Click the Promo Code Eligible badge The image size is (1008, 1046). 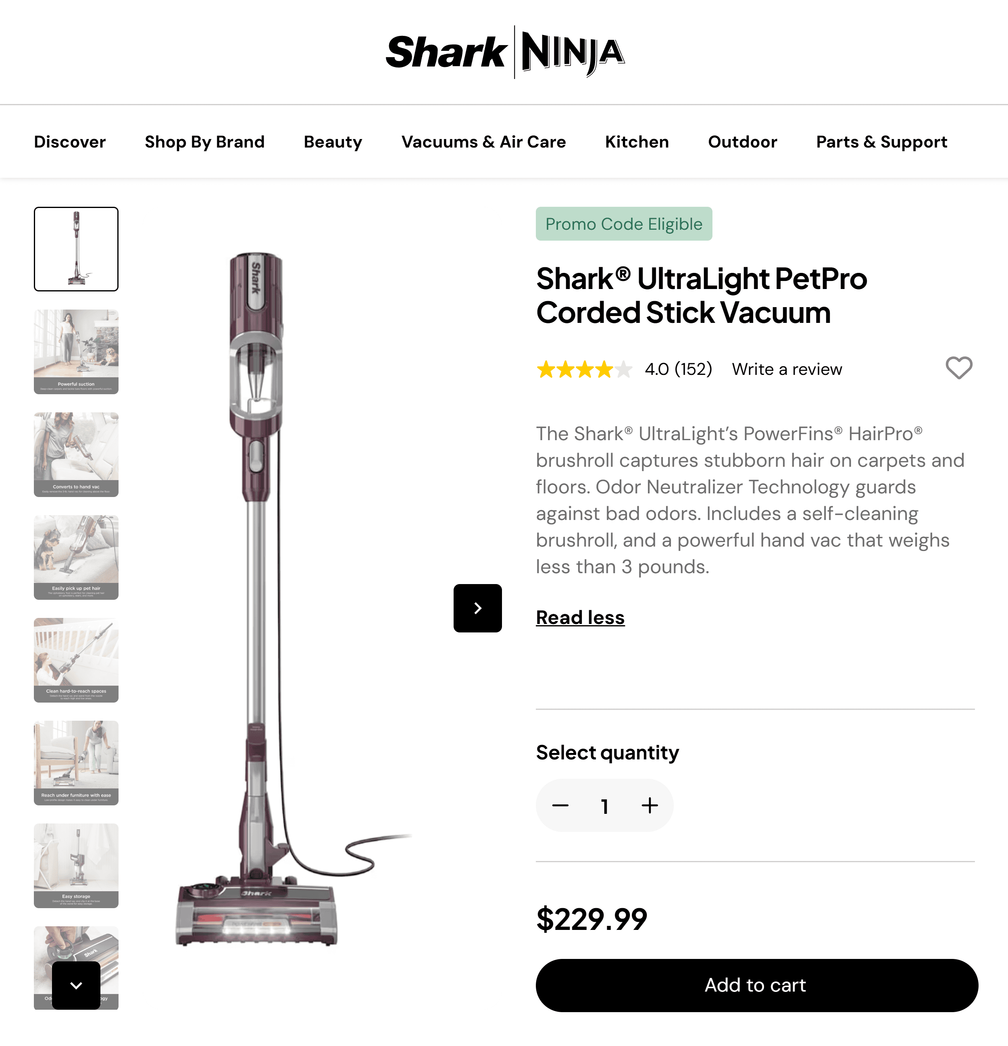point(624,224)
